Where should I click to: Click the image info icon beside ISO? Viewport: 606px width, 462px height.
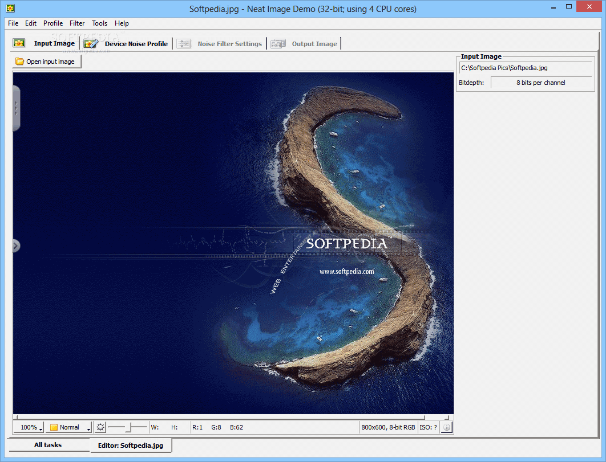pyautogui.click(x=446, y=427)
